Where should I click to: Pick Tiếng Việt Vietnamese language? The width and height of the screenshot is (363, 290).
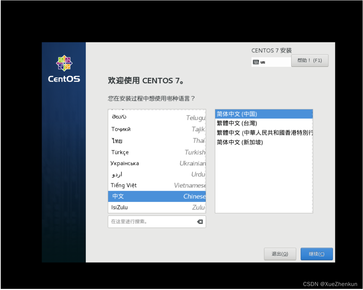pyautogui.click(x=157, y=186)
